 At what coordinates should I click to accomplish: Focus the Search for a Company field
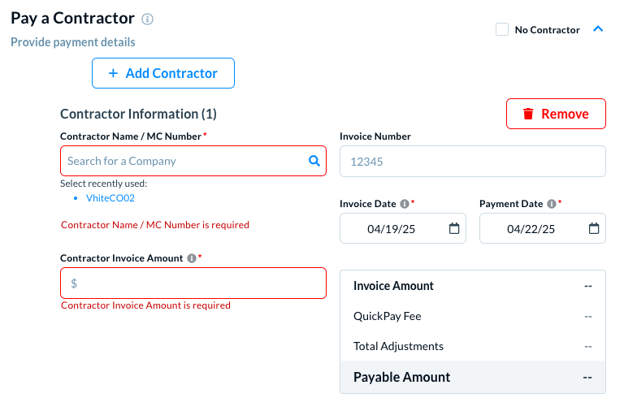185,161
